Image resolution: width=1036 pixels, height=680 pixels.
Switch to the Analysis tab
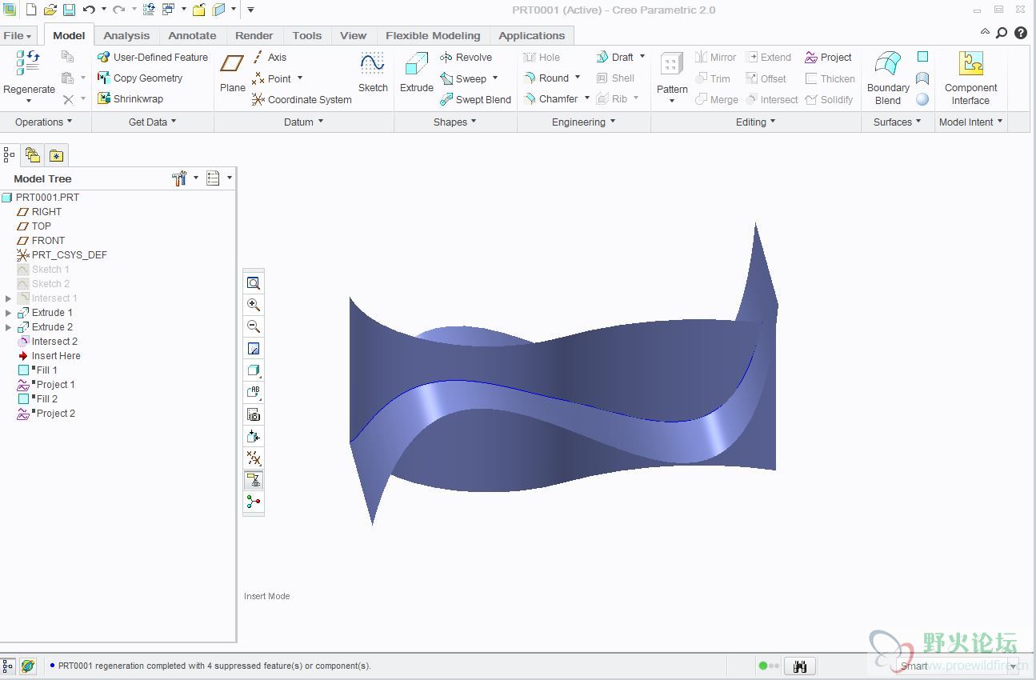point(126,35)
